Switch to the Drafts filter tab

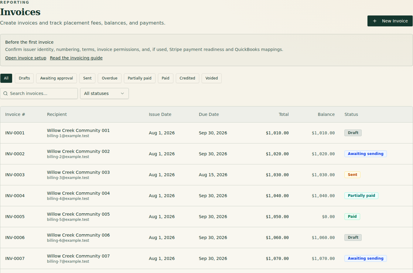tap(24, 78)
